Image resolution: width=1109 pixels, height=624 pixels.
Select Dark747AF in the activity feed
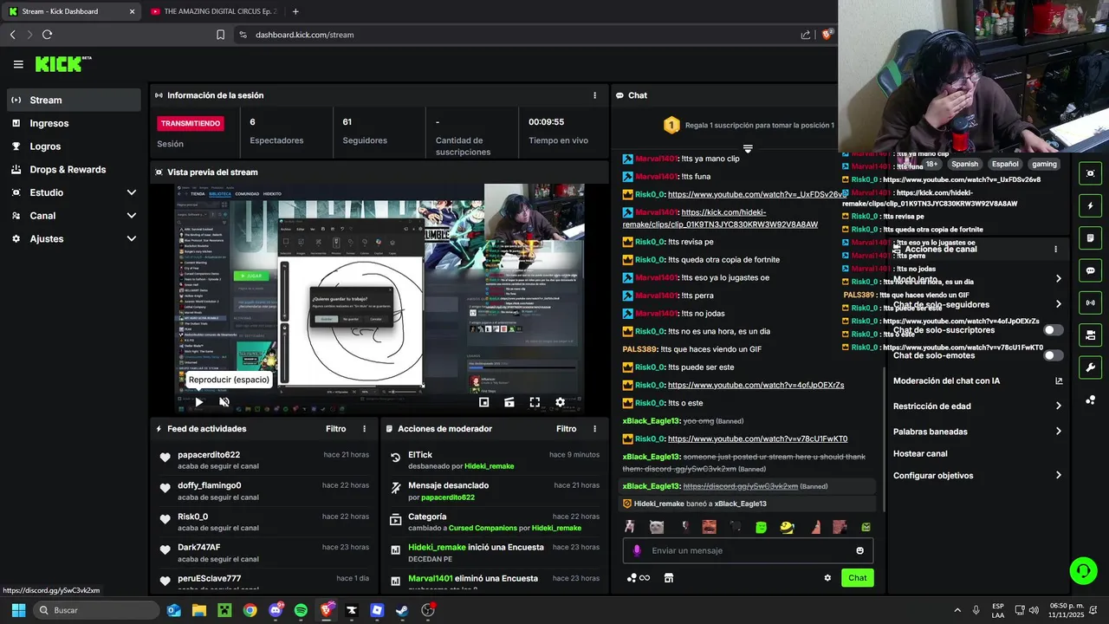pos(199,548)
